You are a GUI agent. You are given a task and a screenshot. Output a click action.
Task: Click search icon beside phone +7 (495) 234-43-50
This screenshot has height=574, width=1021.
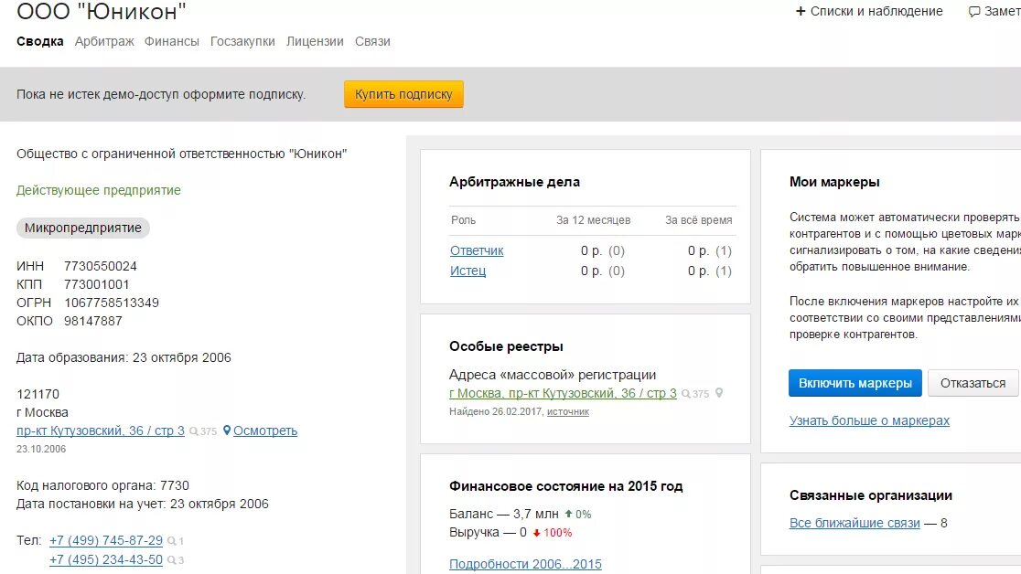point(170,560)
